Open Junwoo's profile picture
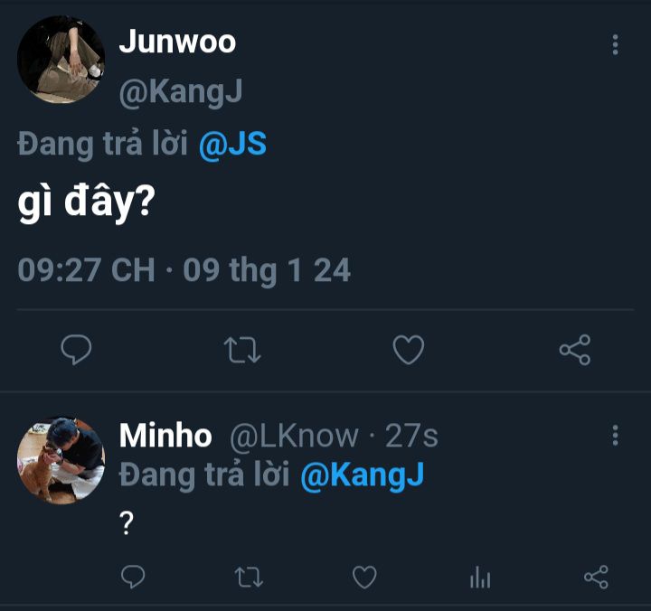The height and width of the screenshot is (611, 651). pyautogui.click(x=61, y=60)
